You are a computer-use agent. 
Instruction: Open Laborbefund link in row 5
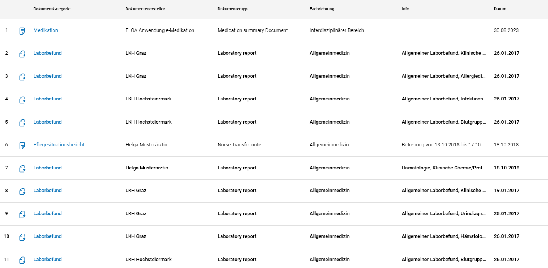tap(48, 122)
